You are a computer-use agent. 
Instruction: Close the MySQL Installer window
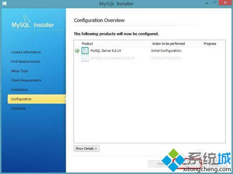(x=226, y=3)
